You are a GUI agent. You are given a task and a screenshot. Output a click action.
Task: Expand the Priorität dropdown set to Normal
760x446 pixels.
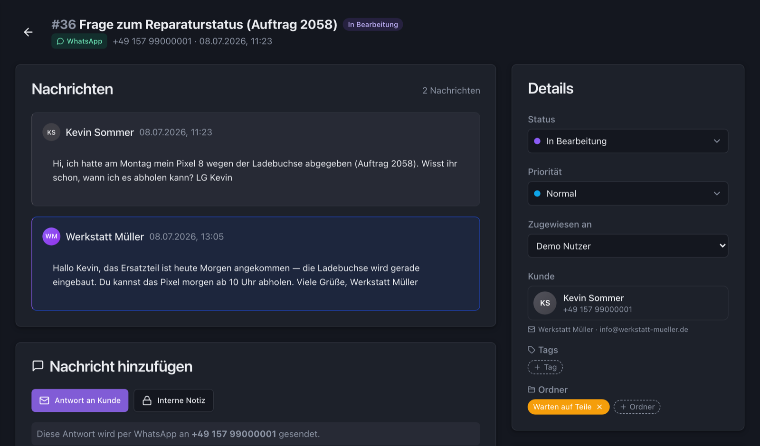(627, 194)
